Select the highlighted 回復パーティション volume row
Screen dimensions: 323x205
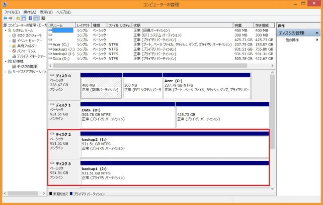point(161,31)
